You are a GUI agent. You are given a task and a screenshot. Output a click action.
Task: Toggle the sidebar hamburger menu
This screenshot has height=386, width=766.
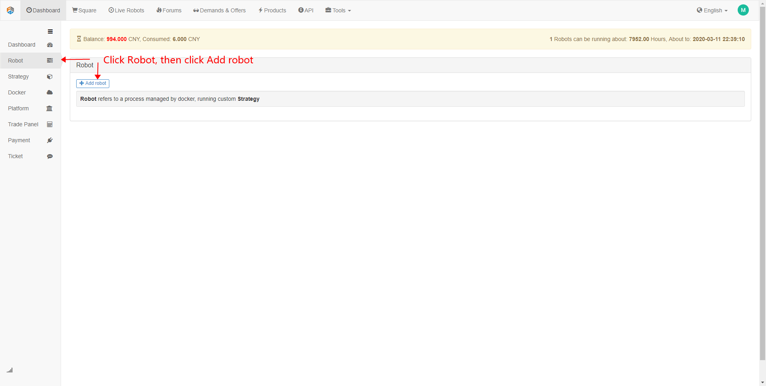pos(50,31)
